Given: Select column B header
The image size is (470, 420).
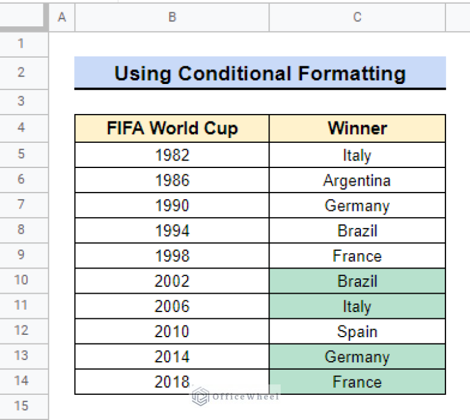Looking at the screenshot, I should [x=172, y=17].
